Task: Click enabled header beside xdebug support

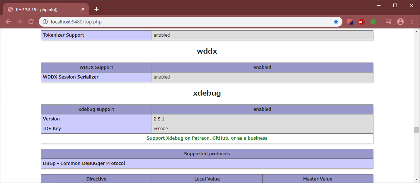Action: click(262, 109)
